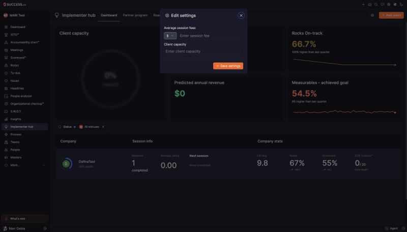
Task: Expand the More... sidebar section
Action: pyautogui.click(x=24, y=165)
